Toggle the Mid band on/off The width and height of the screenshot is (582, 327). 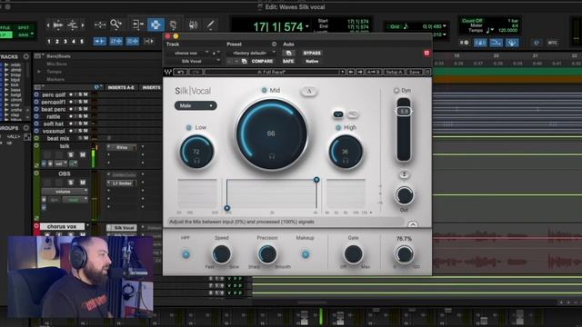coord(264,90)
